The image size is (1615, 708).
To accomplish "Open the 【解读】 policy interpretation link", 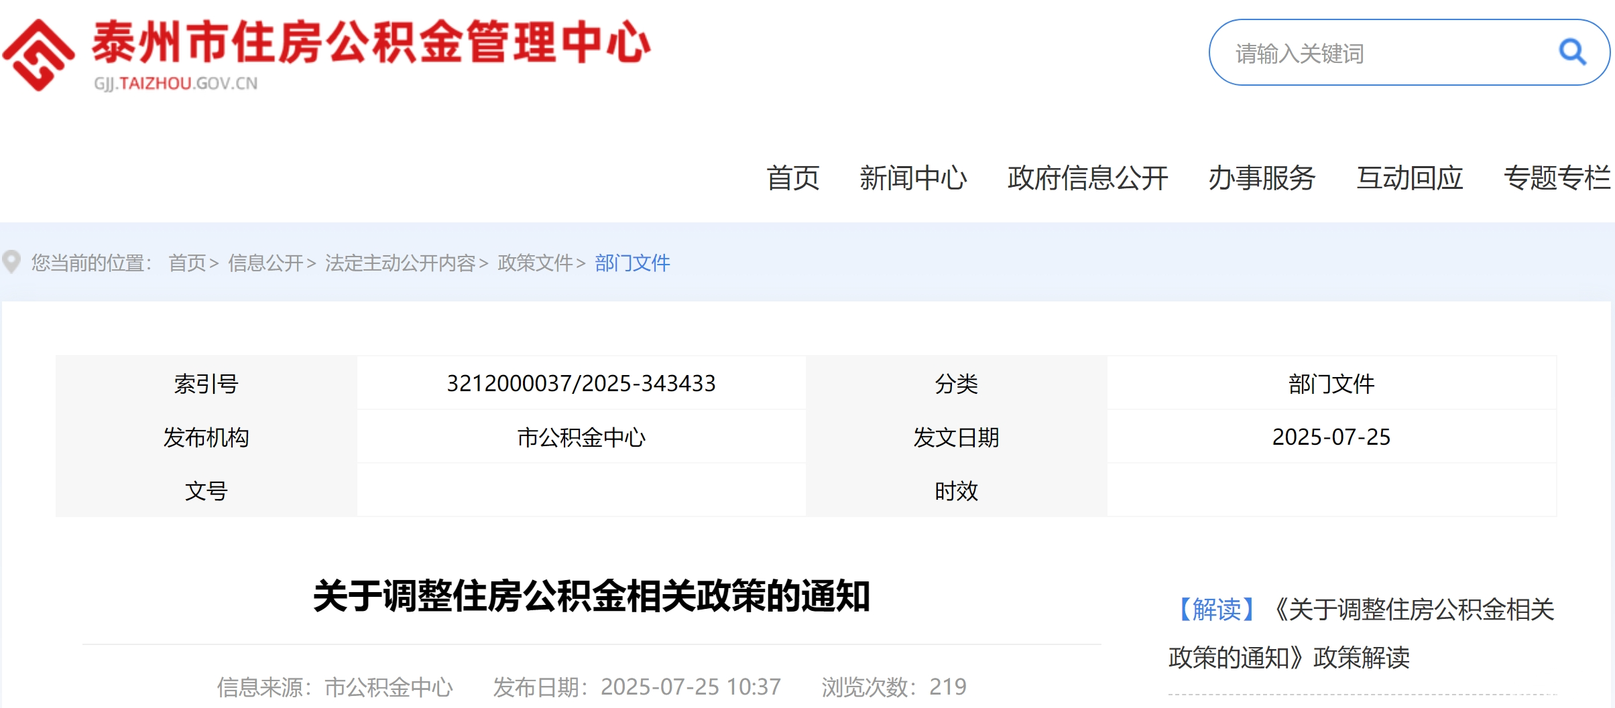I will (1362, 633).
